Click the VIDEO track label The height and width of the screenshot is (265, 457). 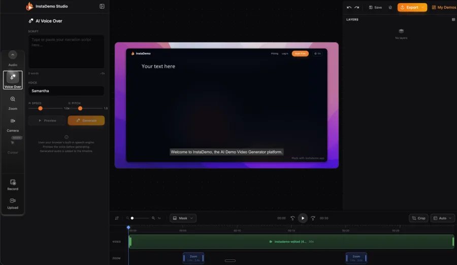click(x=117, y=242)
